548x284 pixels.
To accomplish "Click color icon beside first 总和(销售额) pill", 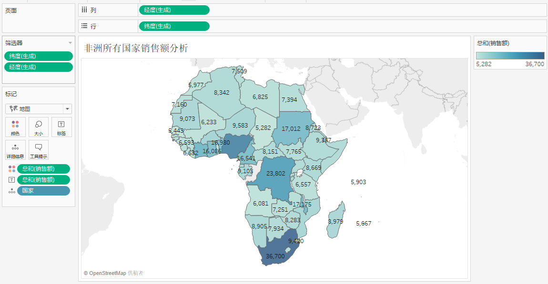I will tap(11, 169).
